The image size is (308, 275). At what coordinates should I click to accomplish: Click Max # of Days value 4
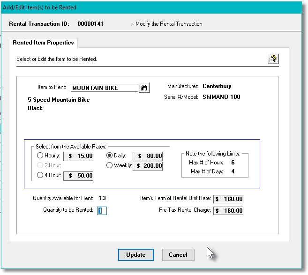coord(233,171)
